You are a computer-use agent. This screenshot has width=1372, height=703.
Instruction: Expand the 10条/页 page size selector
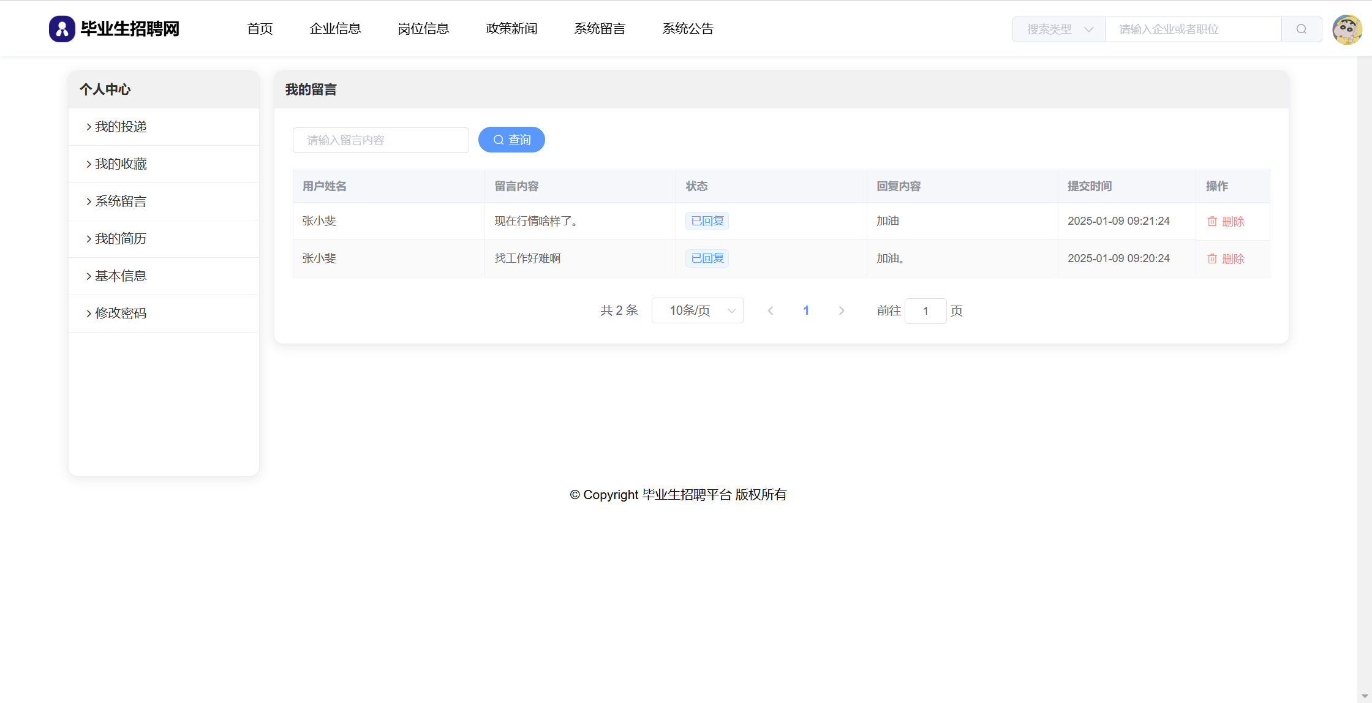698,311
